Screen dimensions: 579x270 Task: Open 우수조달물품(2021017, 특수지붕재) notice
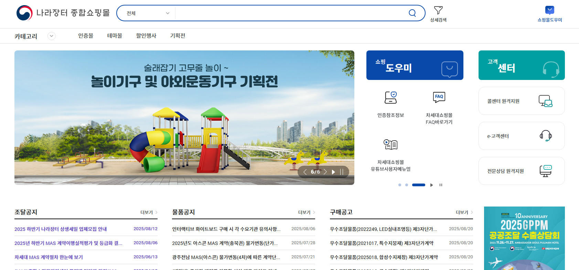point(382,243)
